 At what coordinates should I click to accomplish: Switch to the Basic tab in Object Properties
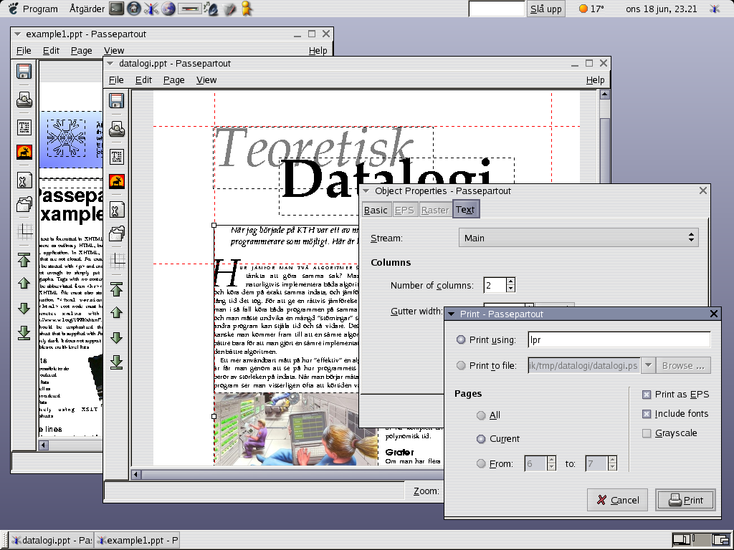(x=376, y=210)
